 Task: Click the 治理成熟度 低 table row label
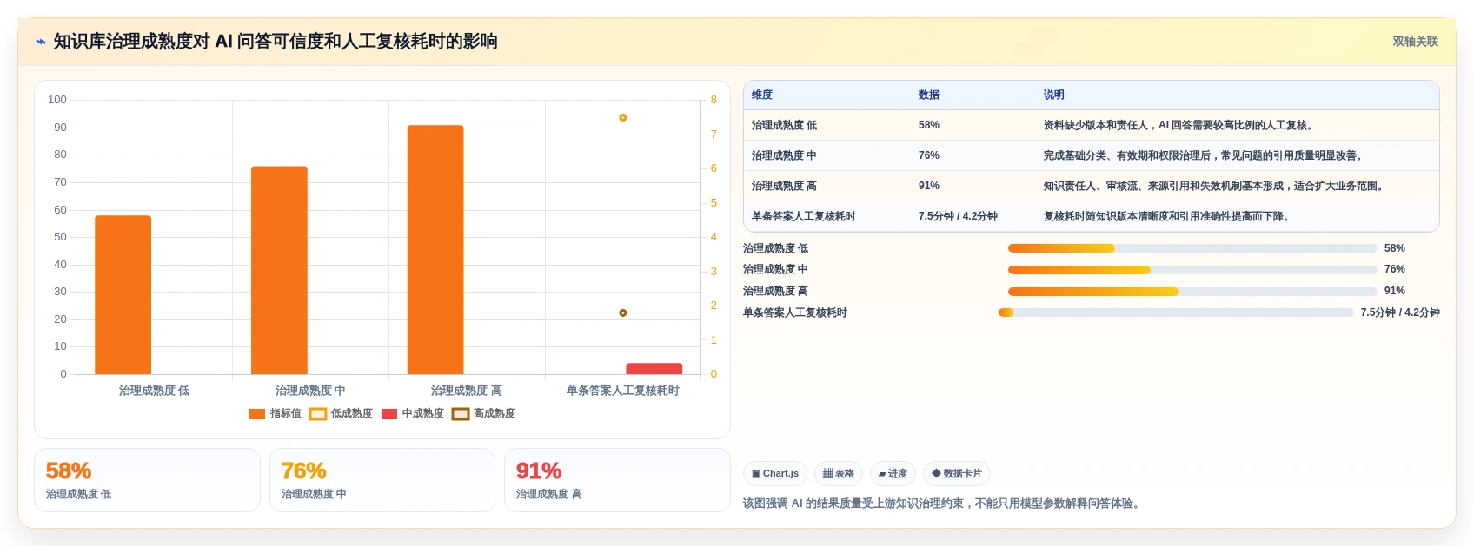(784, 125)
